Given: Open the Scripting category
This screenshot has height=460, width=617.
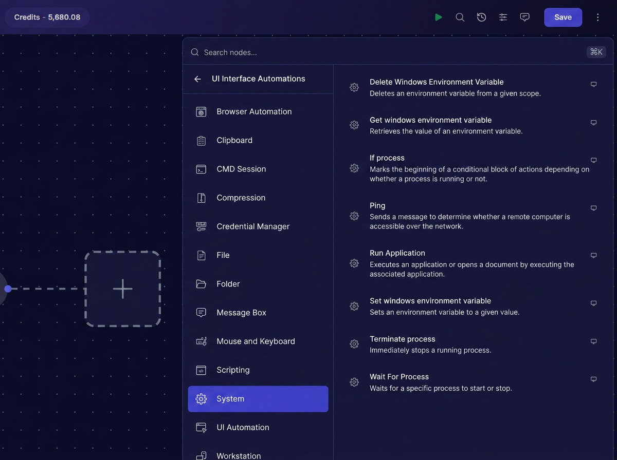Looking at the screenshot, I should pyautogui.click(x=258, y=370).
